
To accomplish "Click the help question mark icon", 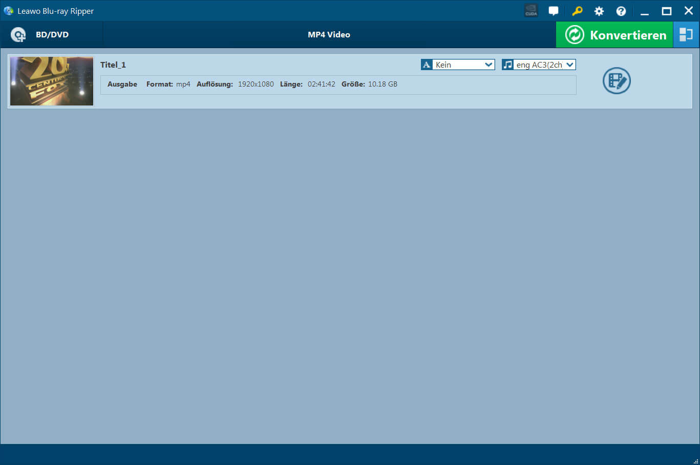I will [621, 11].
